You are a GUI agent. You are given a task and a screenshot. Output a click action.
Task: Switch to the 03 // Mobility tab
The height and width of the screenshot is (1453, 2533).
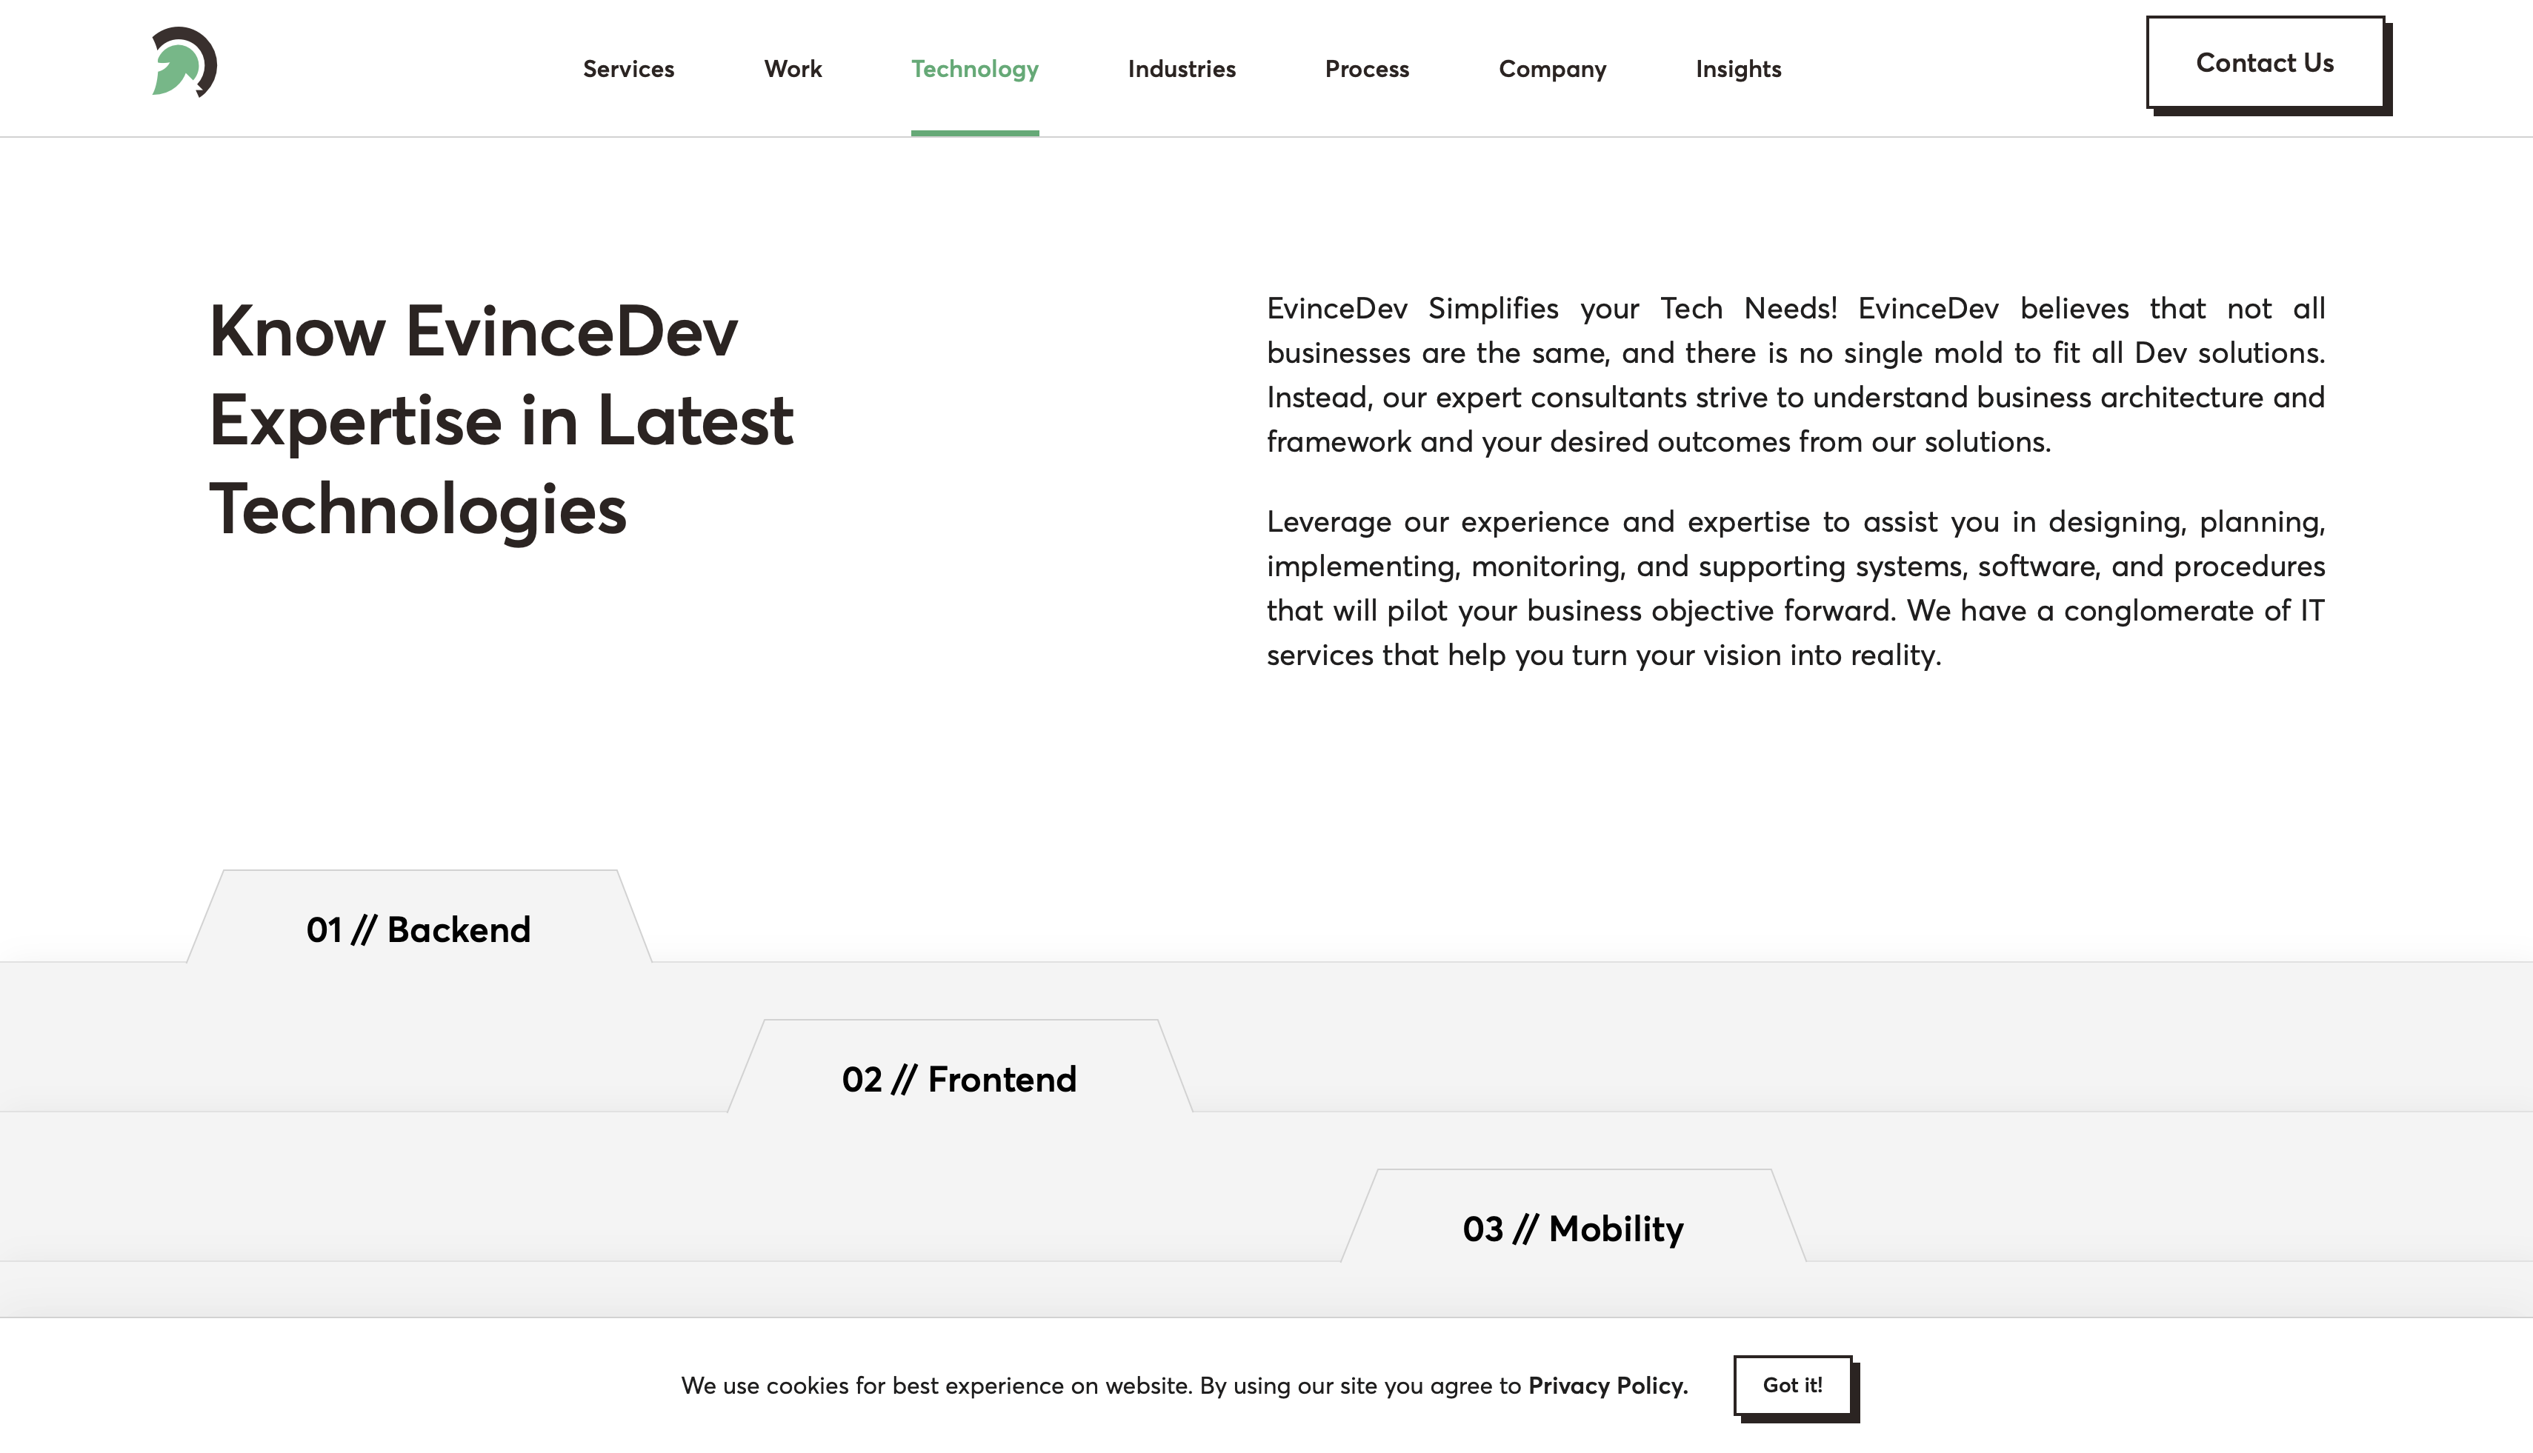pos(1573,1229)
